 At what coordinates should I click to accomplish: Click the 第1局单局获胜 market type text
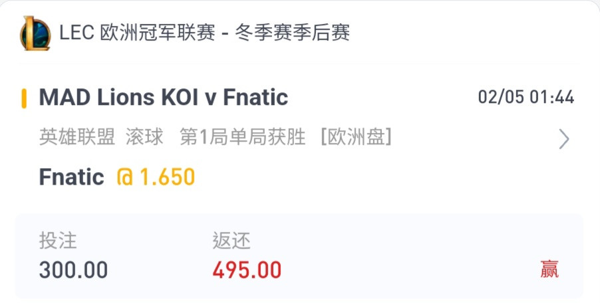coord(243,137)
